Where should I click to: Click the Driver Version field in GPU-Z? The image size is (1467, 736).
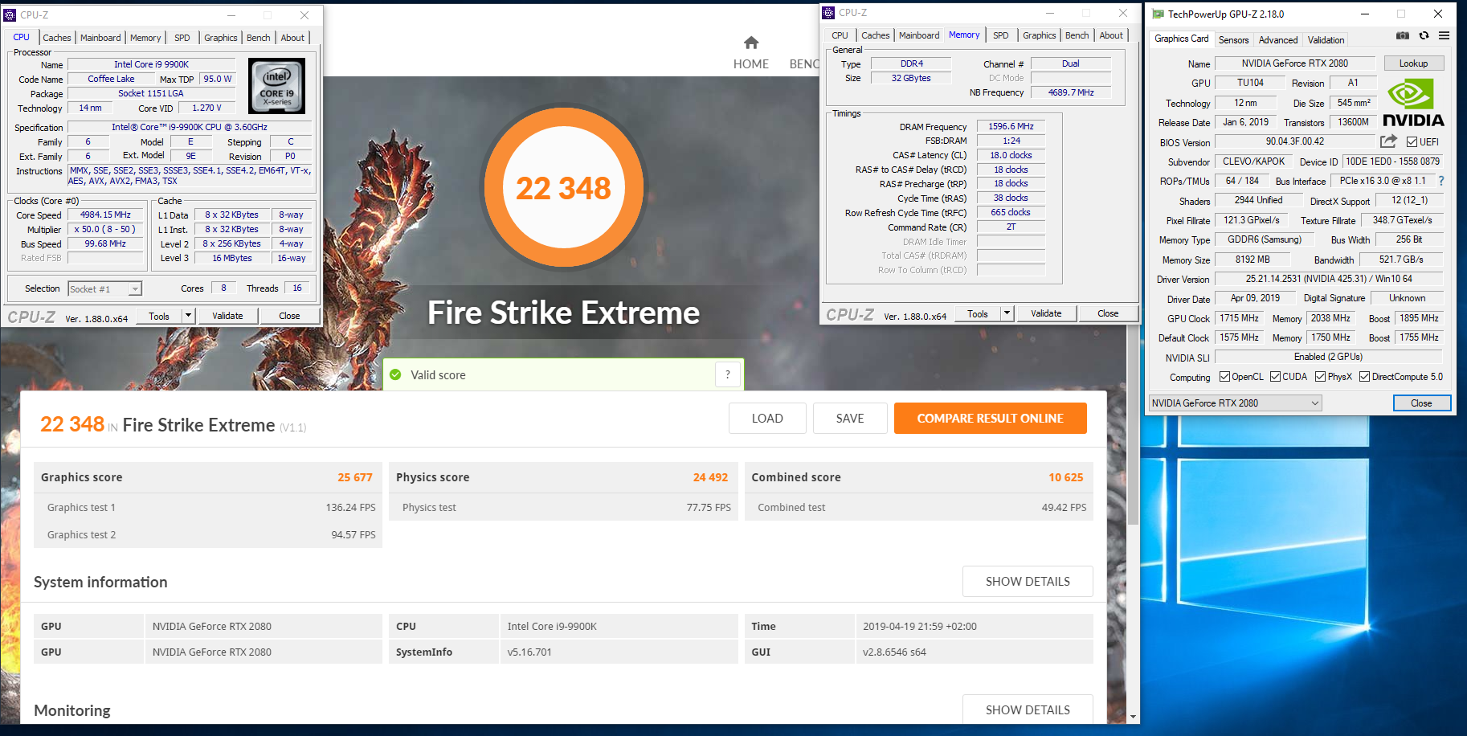coord(1328,279)
